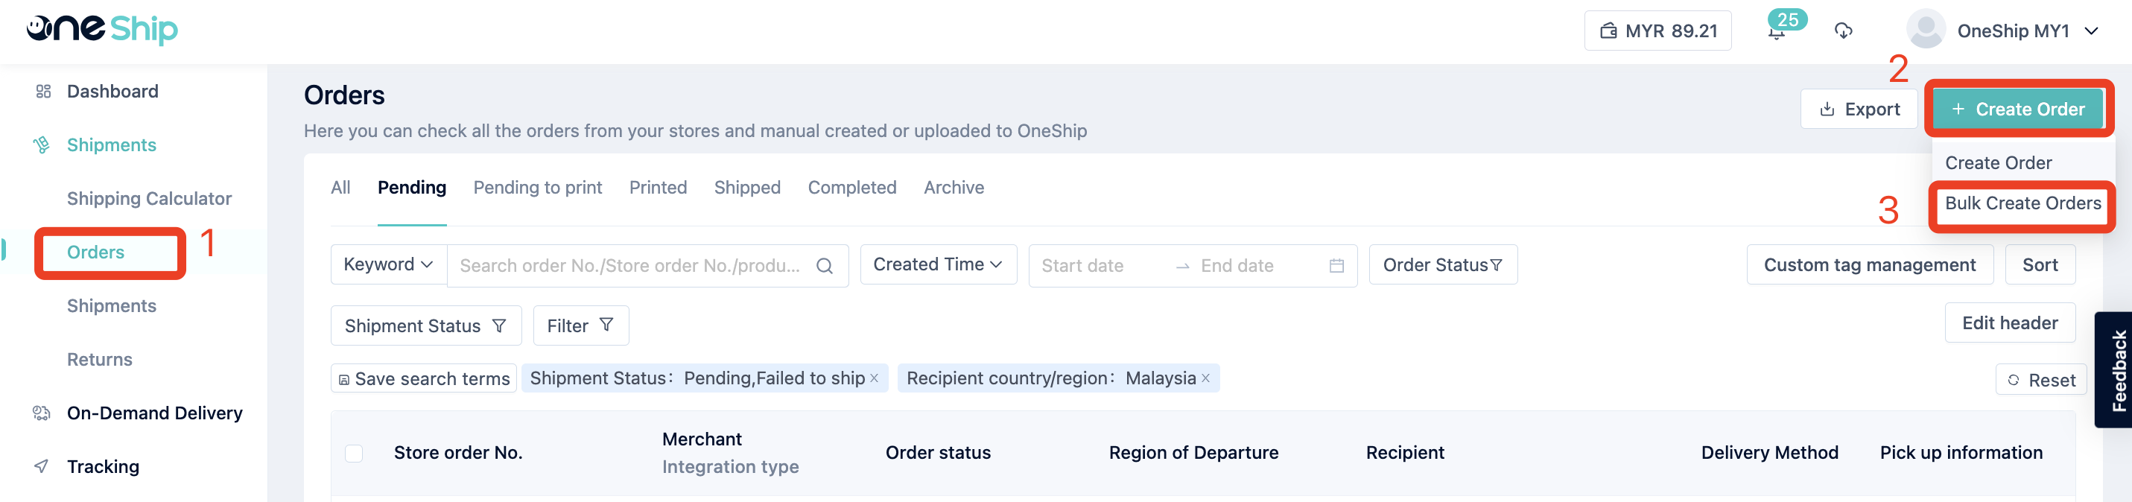Open the calendar icon in date range
This screenshot has height=502, width=2132.
coord(1336,267)
